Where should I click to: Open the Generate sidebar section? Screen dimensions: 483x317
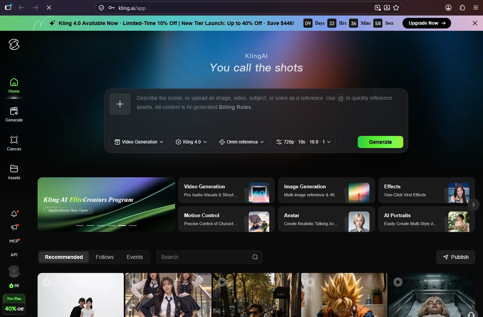point(14,114)
